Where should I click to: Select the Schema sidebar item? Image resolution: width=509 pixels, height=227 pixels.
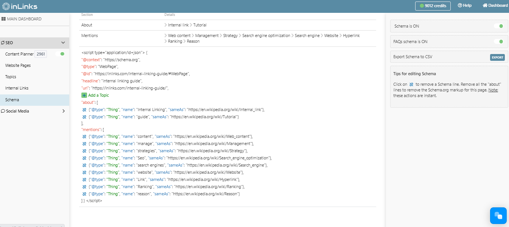[34, 100]
